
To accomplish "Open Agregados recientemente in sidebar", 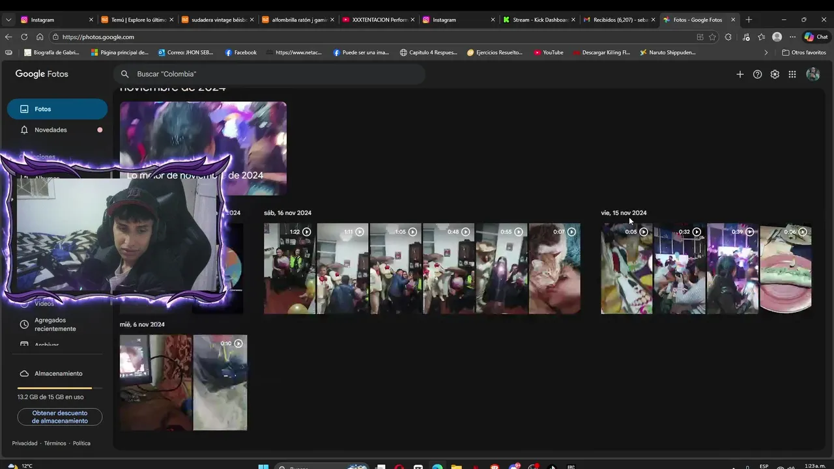I will (x=57, y=324).
